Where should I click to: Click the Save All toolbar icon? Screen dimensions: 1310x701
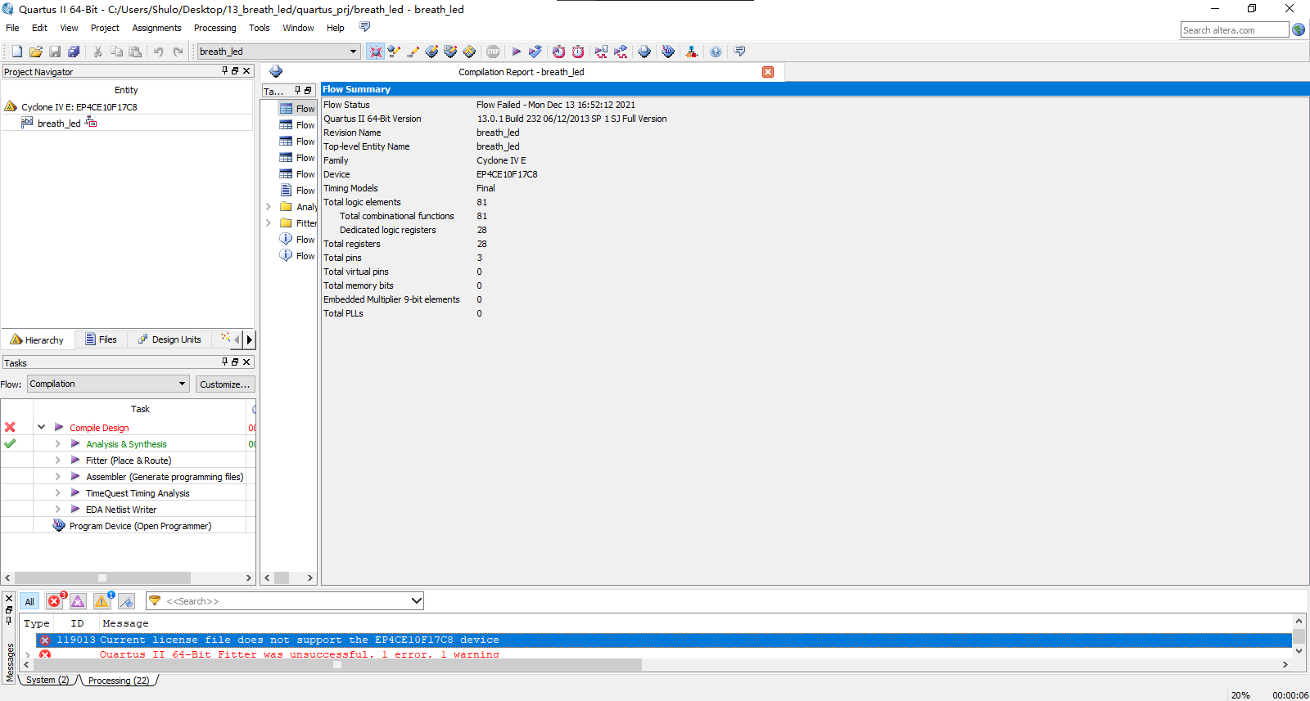point(74,52)
